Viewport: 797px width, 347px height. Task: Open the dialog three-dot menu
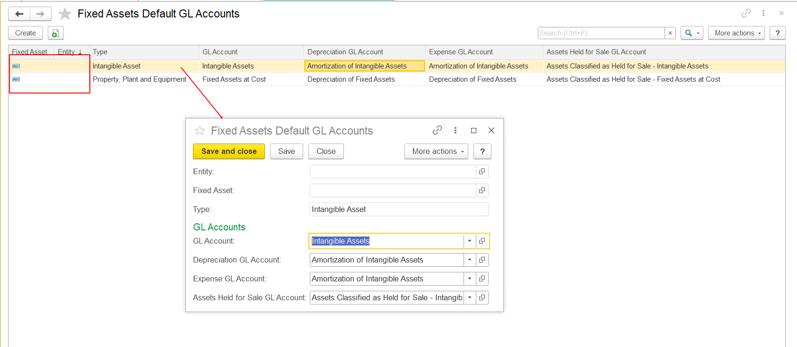pyautogui.click(x=455, y=130)
